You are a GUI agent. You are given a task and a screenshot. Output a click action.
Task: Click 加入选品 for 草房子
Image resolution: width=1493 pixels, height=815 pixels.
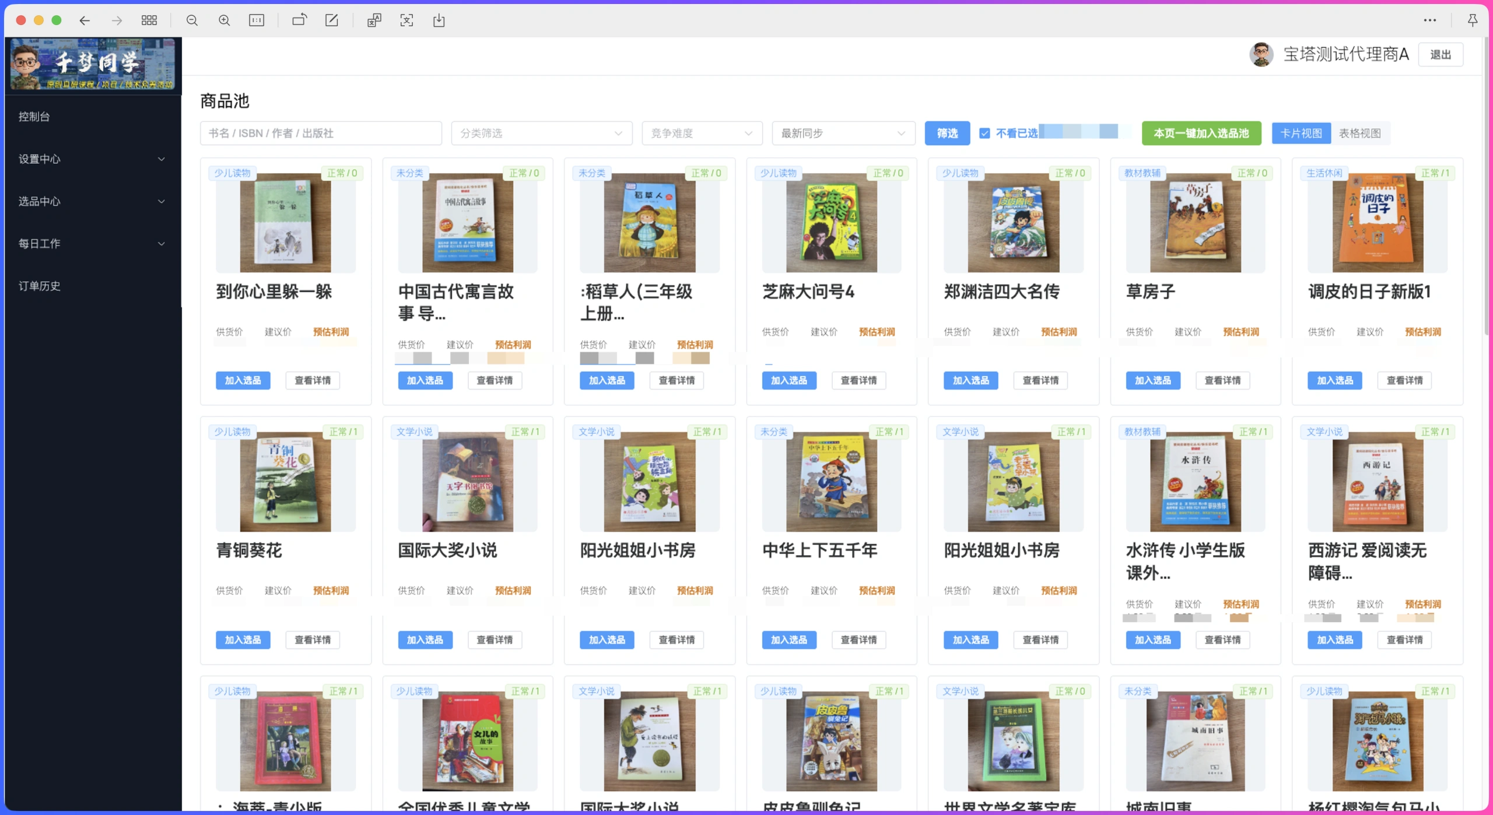1153,381
